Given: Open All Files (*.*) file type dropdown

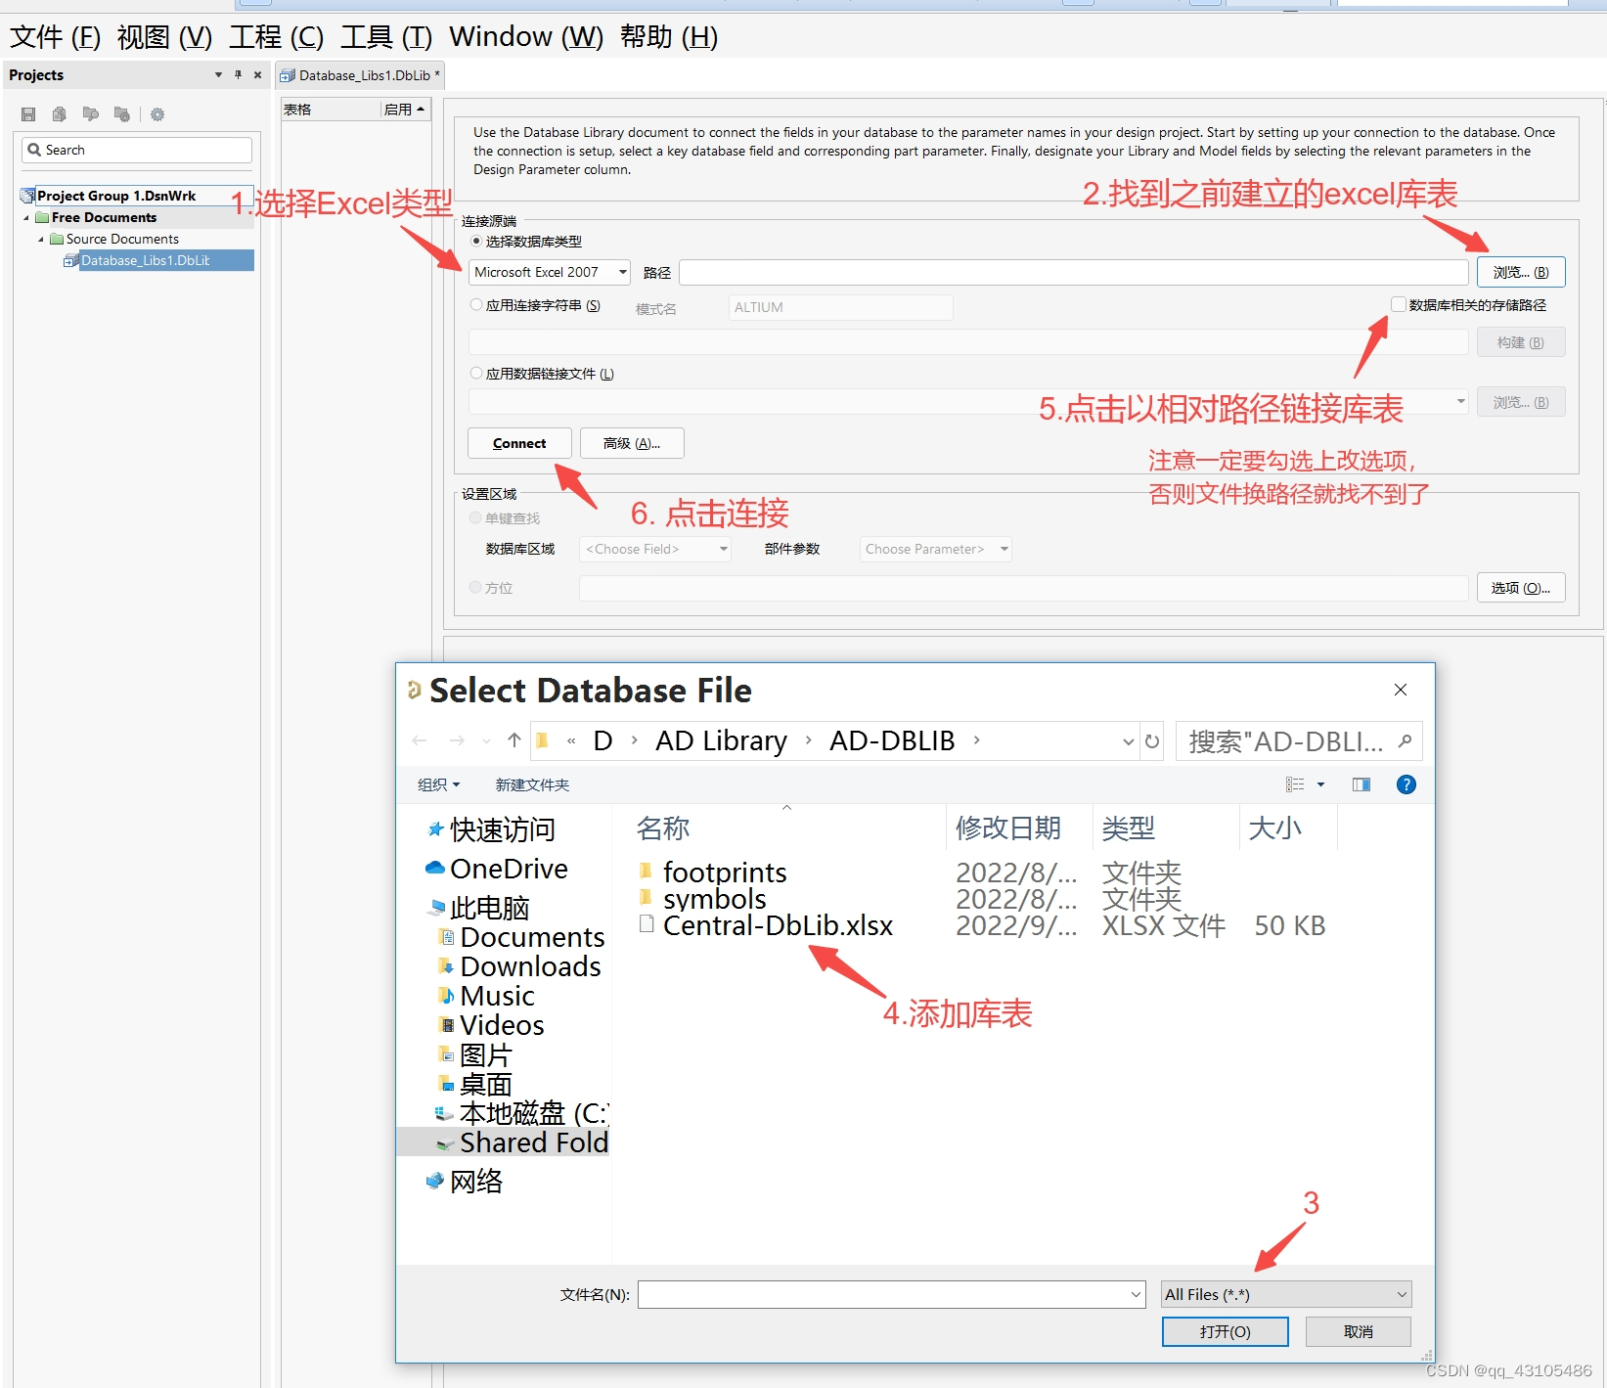Looking at the screenshot, I should click(1286, 1294).
